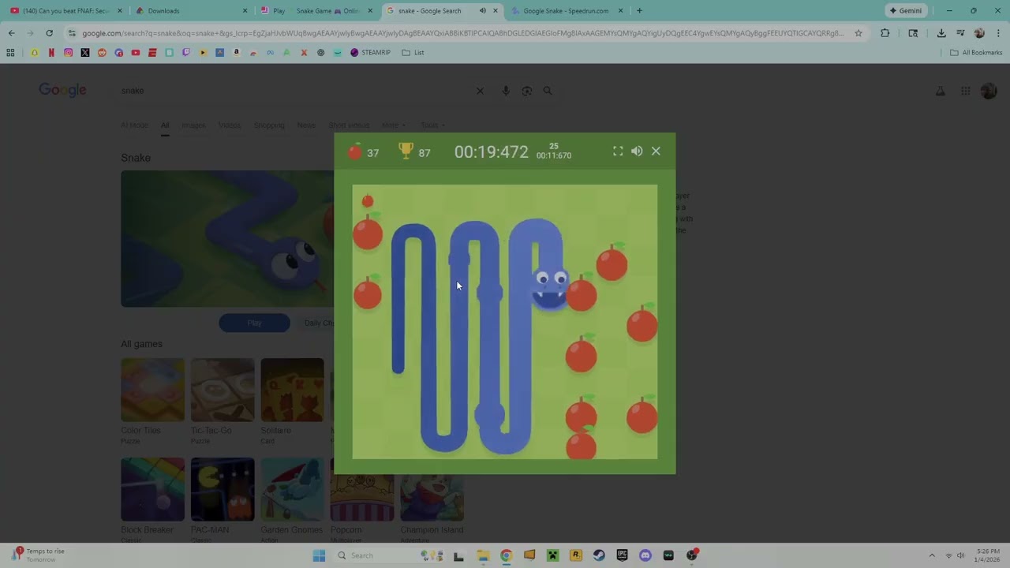
Task: Open the News search tab
Action: [306, 125]
